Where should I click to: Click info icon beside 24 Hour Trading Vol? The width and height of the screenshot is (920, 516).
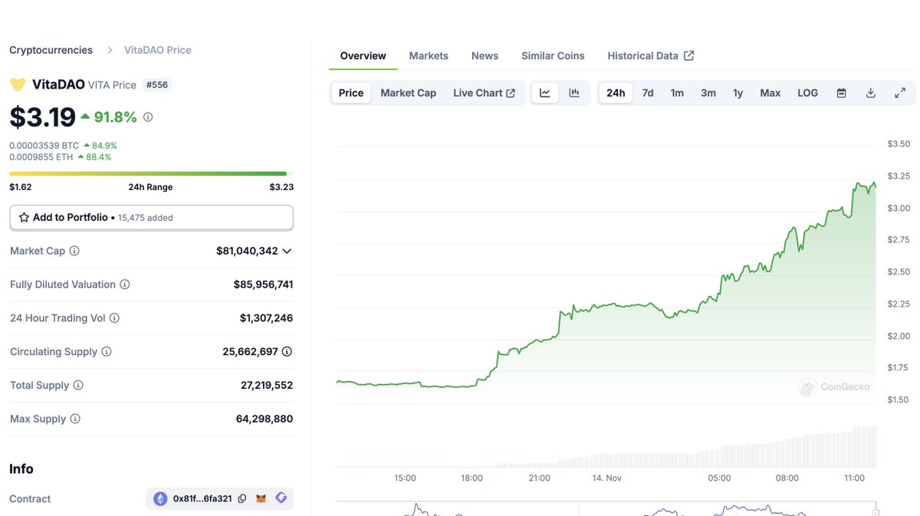coord(114,318)
